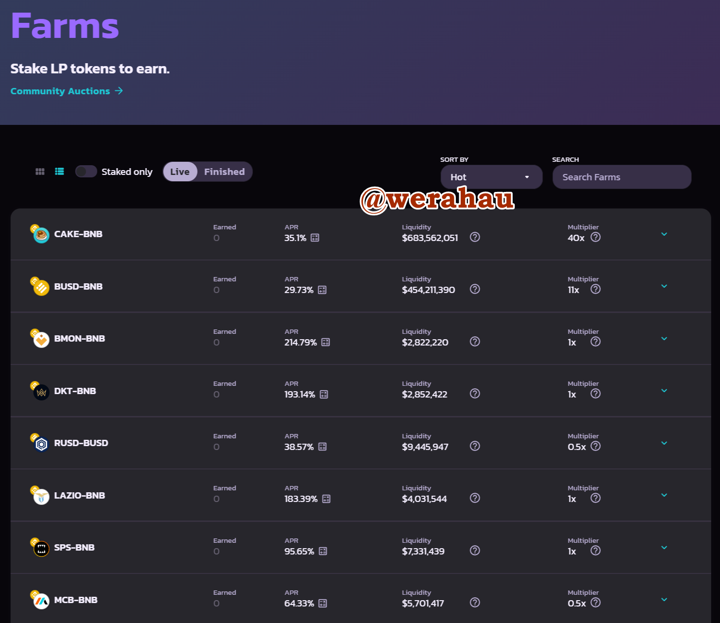Click the $683,562,051 liquidity value
720x623 pixels.
[430, 238]
